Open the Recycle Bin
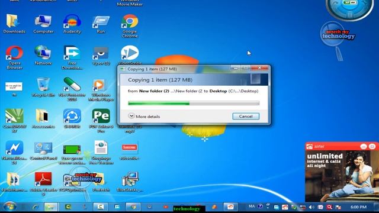The image size is (379, 213). [43, 87]
